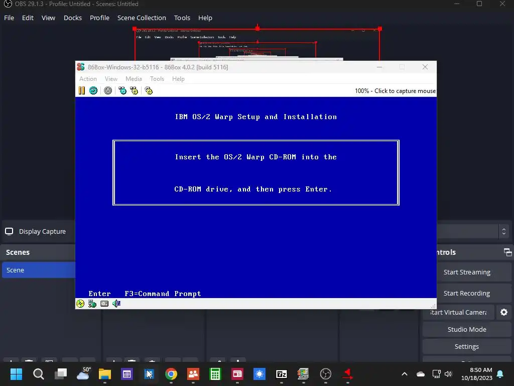Image resolution: width=514 pixels, height=386 pixels.
Task: Open the volume tray icon
Action: click(448, 374)
